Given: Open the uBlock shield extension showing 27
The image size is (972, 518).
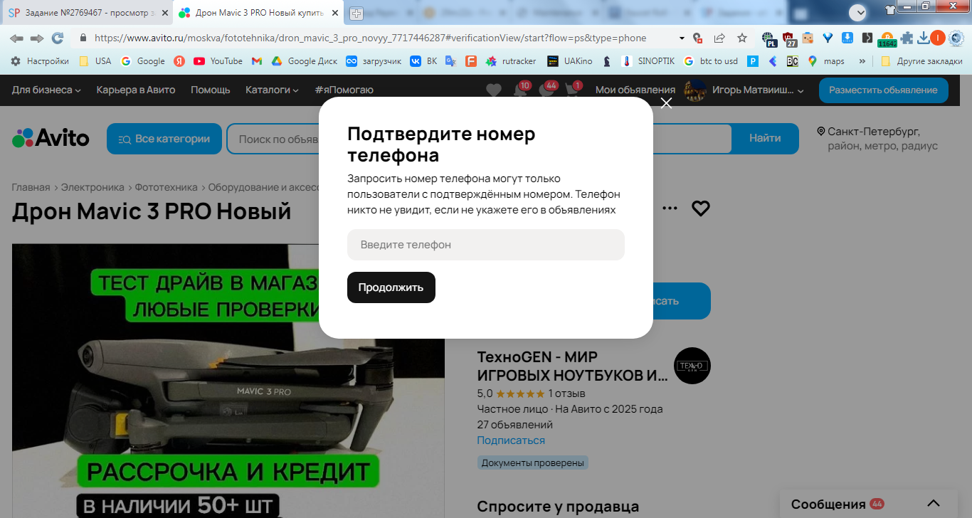Looking at the screenshot, I should [788, 39].
